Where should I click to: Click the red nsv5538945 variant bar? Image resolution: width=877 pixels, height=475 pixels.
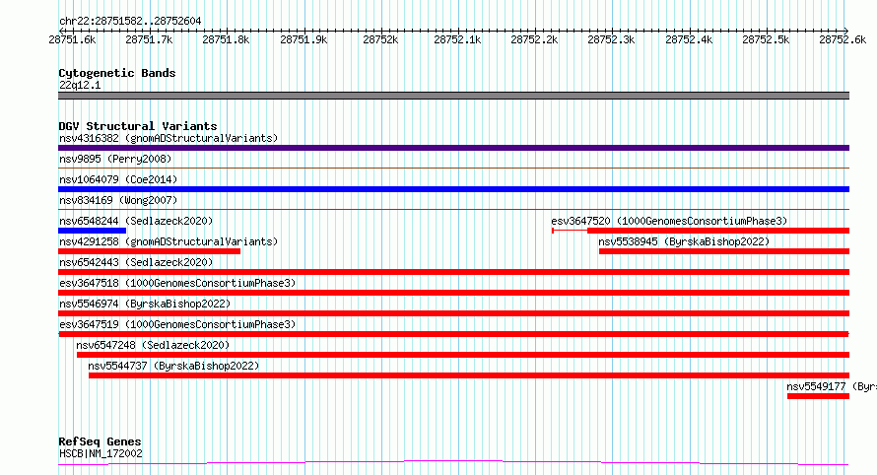pos(724,251)
